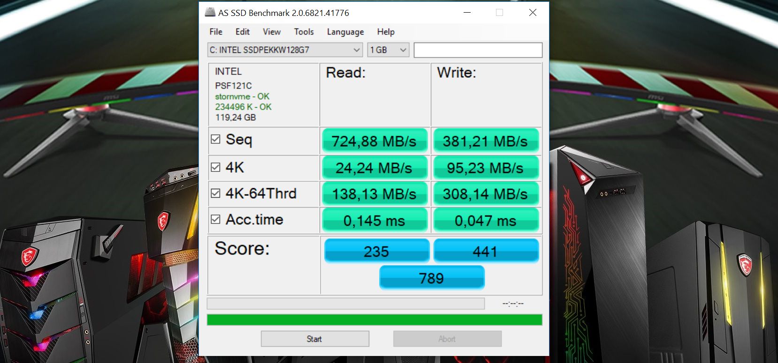Screen dimensions: 778x363
Task: Open the File menu
Action: (216, 32)
